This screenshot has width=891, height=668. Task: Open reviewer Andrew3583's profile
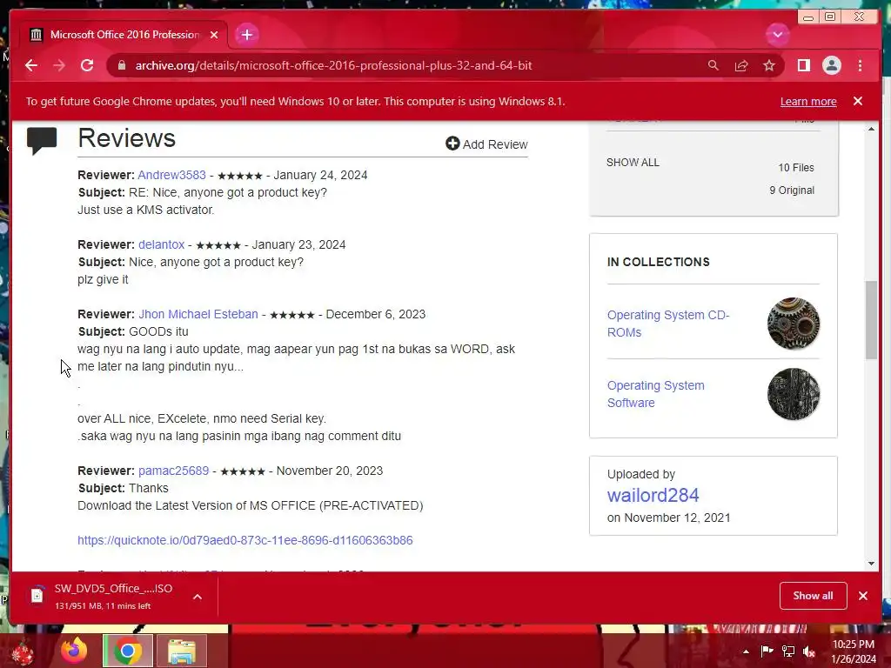(171, 175)
